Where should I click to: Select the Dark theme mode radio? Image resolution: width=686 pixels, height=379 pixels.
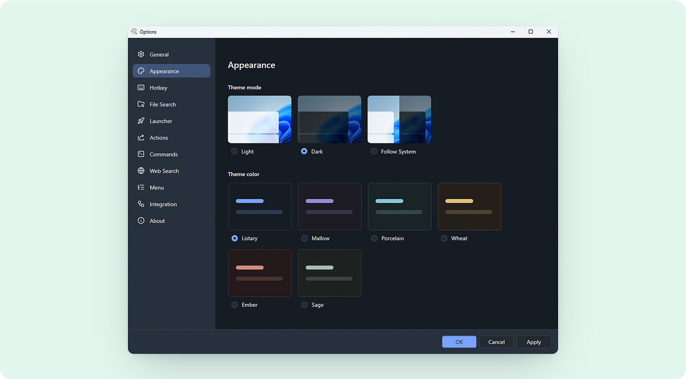[304, 151]
